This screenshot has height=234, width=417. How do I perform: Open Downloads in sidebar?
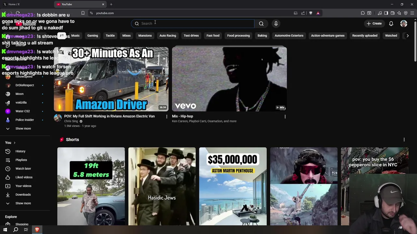click(25, 195)
